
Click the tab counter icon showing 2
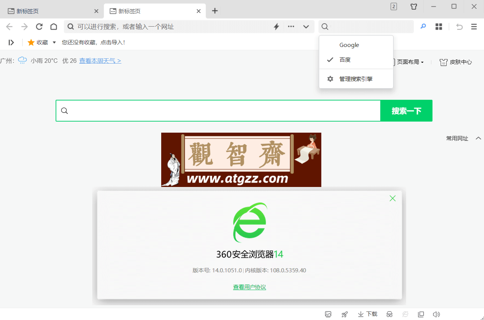pyautogui.click(x=394, y=6)
